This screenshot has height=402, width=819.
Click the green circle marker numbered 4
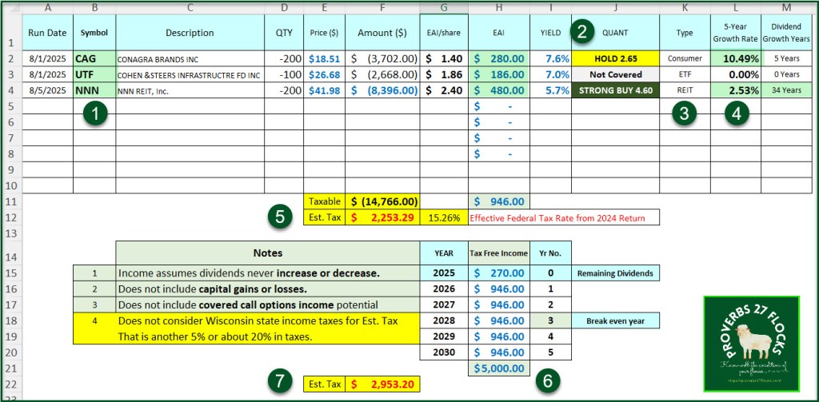736,113
